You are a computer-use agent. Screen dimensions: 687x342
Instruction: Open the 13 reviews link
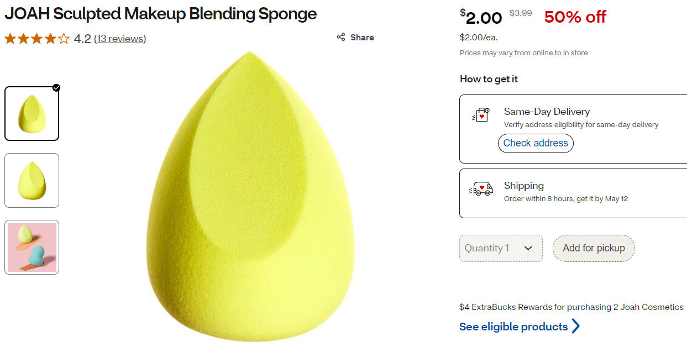[x=120, y=39]
